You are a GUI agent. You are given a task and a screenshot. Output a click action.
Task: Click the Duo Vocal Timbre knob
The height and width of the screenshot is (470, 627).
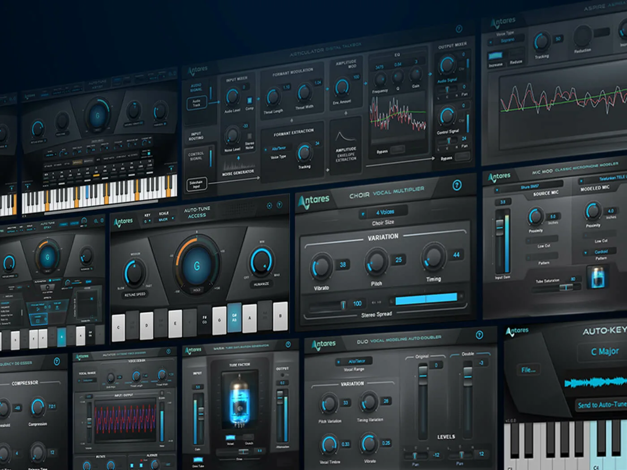pyautogui.click(x=329, y=444)
